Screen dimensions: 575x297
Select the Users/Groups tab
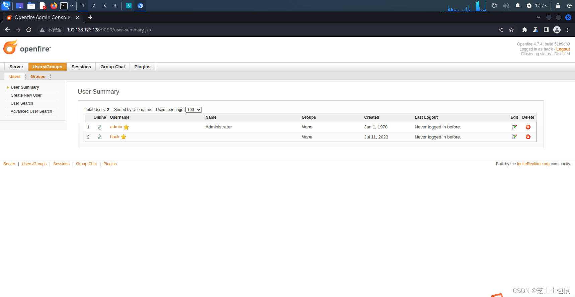(x=47, y=67)
